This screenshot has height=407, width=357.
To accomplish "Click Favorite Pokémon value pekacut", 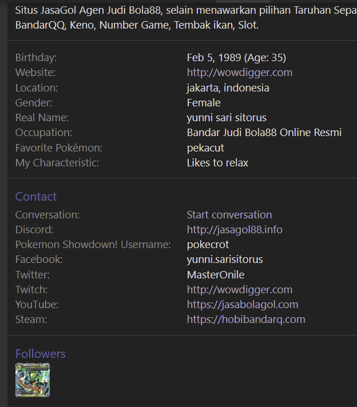I will pos(205,148).
